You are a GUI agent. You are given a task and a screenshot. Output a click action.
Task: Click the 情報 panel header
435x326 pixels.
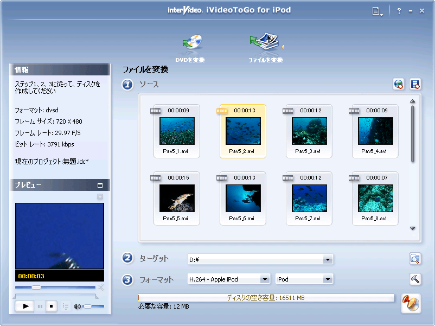pyautogui.click(x=60, y=69)
